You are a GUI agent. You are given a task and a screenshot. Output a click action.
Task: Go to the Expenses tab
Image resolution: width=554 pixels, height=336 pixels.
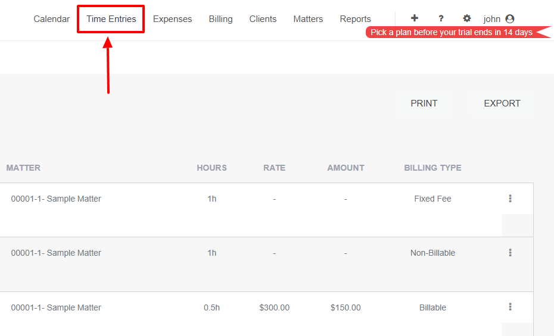click(172, 19)
